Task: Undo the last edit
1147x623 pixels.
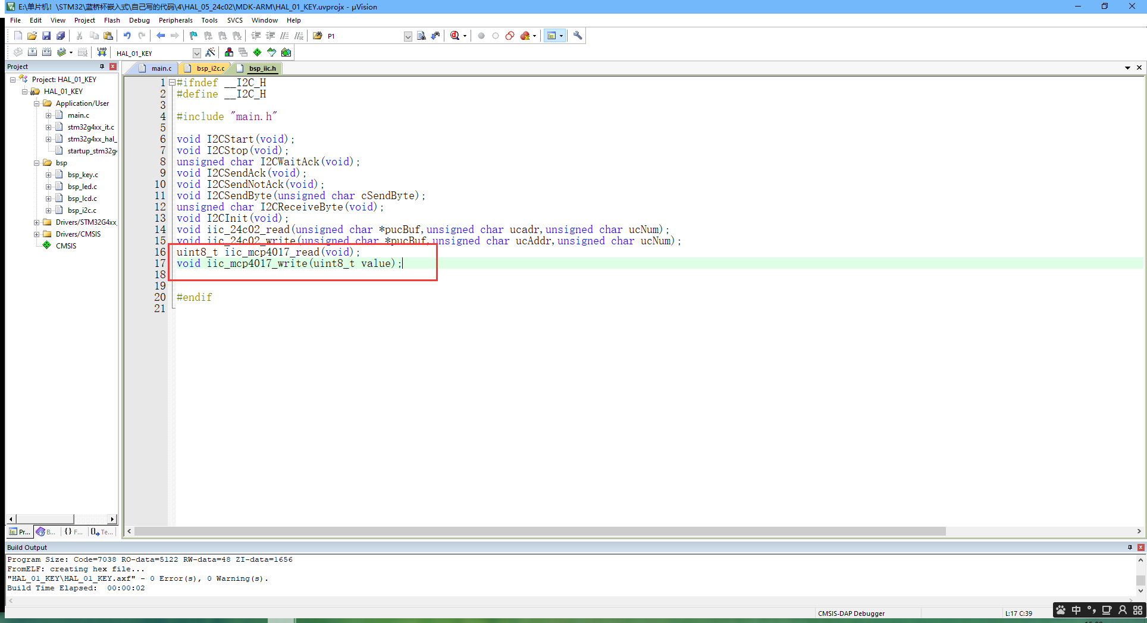Action: tap(127, 36)
